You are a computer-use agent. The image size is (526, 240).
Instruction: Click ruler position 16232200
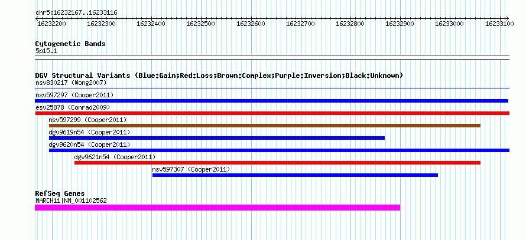pyautogui.click(x=52, y=24)
